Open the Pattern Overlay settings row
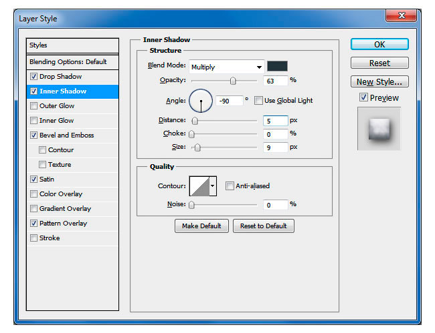Viewport: 435px width, 333px height. pos(72,223)
